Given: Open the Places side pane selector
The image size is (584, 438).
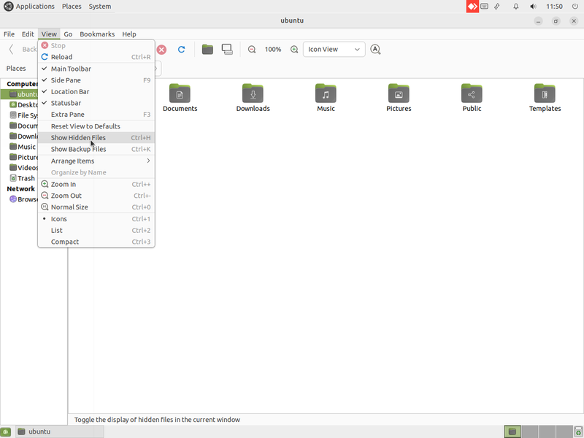Looking at the screenshot, I should click(x=16, y=68).
